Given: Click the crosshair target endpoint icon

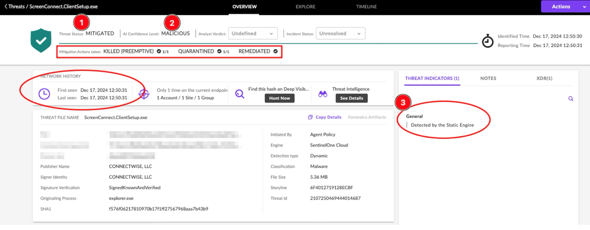Looking at the screenshot, I should point(144,94).
